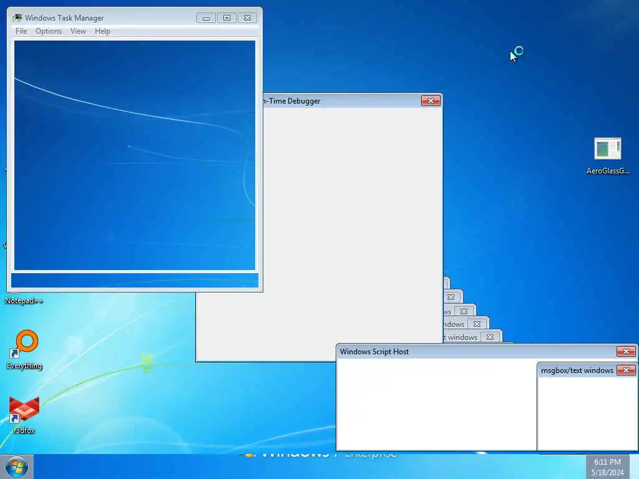The width and height of the screenshot is (639, 479).
Task: Click the Windows Task Manager title icon
Action: point(17,18)
